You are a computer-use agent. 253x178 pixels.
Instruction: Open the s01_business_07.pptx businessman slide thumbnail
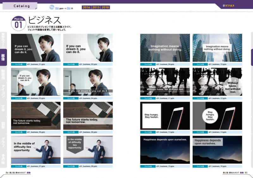[36, 150]
